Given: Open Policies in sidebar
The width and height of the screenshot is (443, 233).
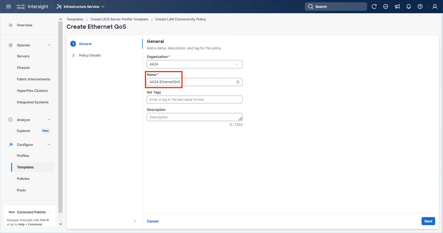Looking at the screenshot, I should coord(23,178).
